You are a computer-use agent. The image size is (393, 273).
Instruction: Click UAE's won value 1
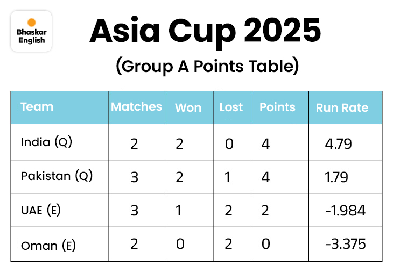(x=180, y=211)
